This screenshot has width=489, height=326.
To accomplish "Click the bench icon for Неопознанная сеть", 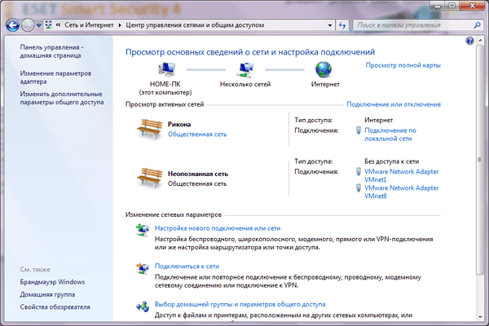I will 150,177.
